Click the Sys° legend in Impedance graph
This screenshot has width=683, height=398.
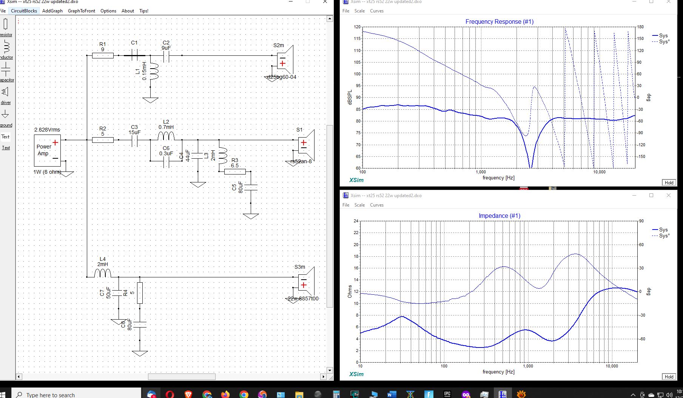pyautogui.click(x=661, y=236)
